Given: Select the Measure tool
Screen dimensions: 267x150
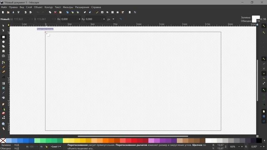Looking at the screenshot, I should click(x=3, y=129).
